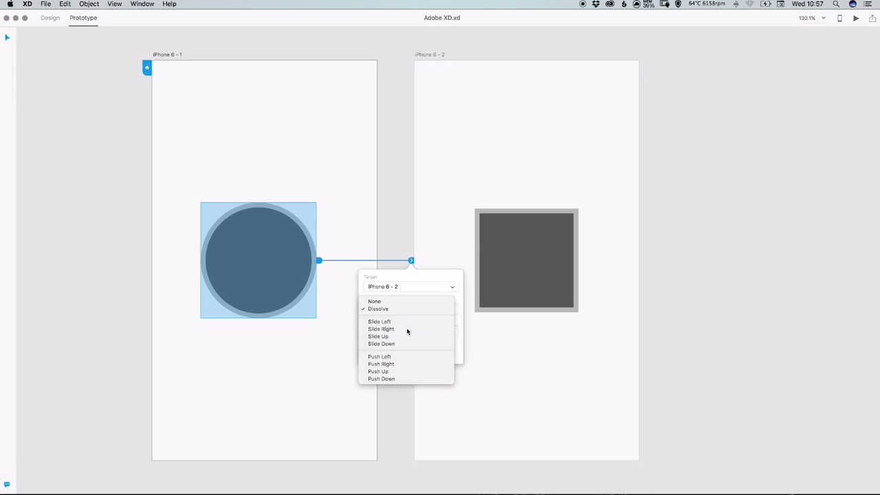
Task: Choose None transition
Action: click(406, 301)
